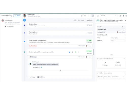
Task: Click the snooze clock icon on delivery conversation
Action: (72, 52)
